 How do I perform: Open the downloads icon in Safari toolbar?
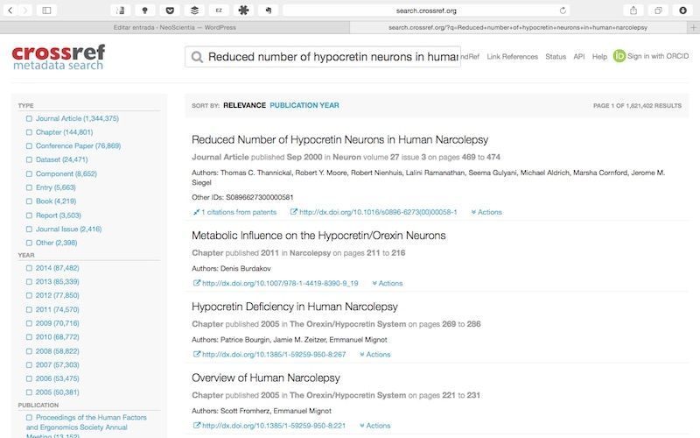[x=682, y=11]
